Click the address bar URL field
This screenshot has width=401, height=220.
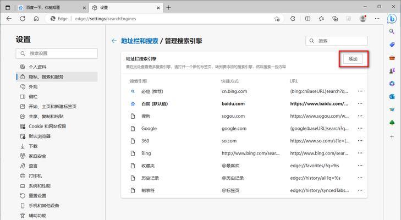click(164, 19)
